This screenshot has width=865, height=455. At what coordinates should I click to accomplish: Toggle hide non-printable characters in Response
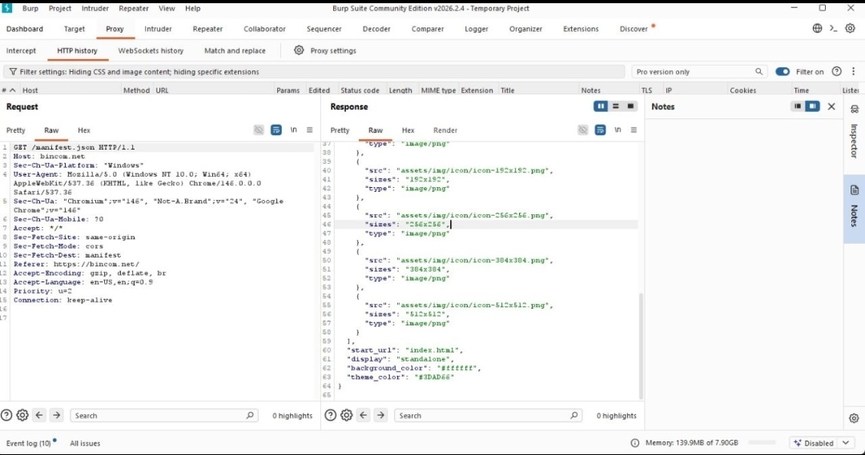pyautogui.click(x=583, y=130)
